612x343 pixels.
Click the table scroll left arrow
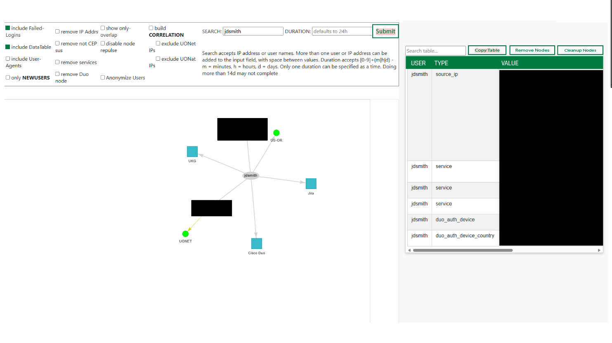click(409, 250)
